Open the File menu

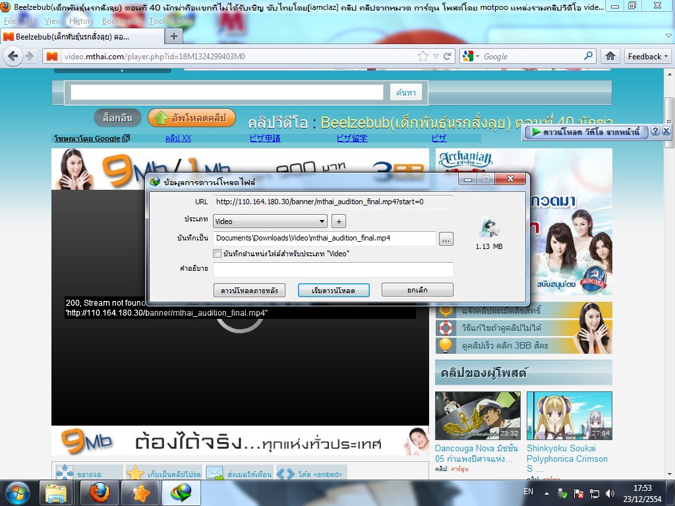coord(9,20)
